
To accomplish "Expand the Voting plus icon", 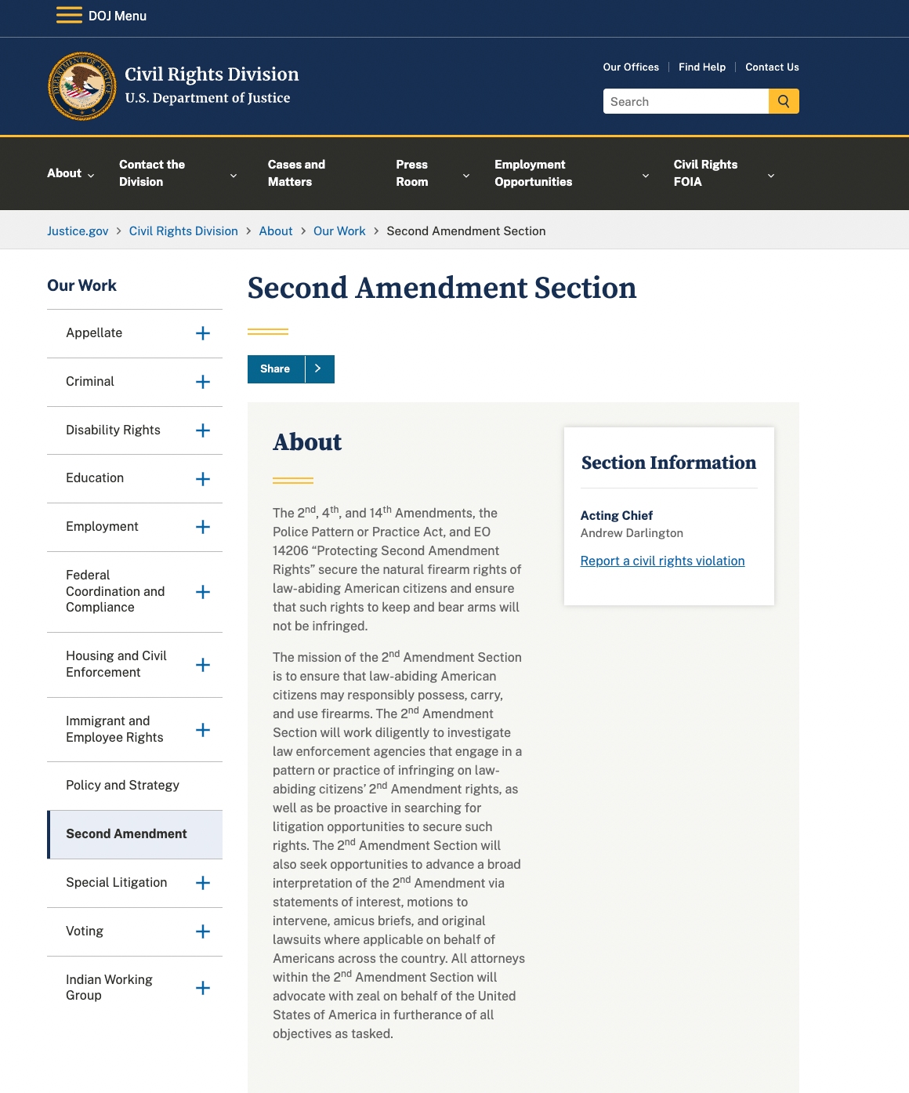I will [x=203, y=931].
